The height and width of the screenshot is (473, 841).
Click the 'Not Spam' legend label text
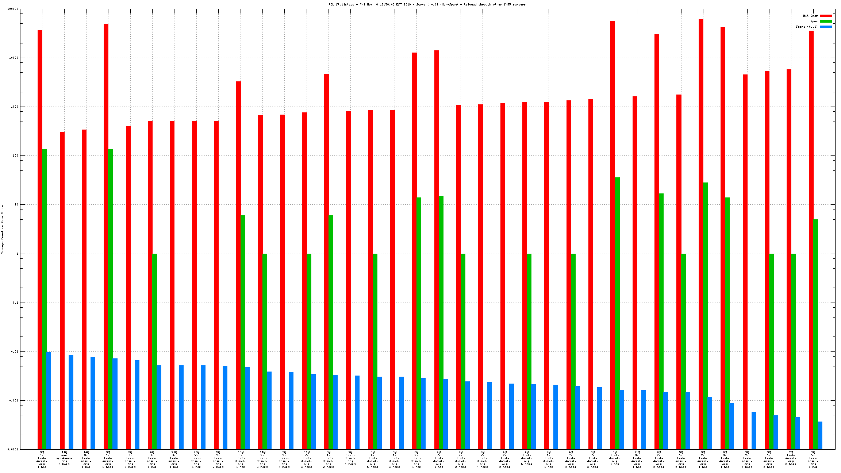[810, 16]
